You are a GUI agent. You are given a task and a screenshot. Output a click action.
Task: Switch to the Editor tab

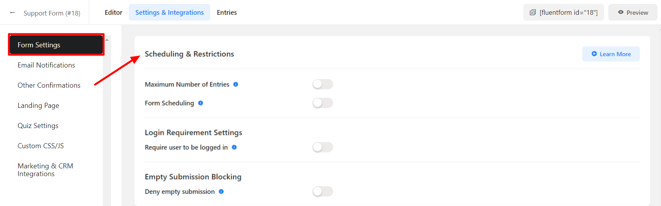[x=113, y=12]
